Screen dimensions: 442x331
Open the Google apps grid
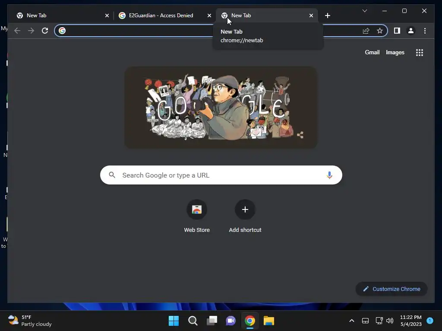[x=420, y=52]
